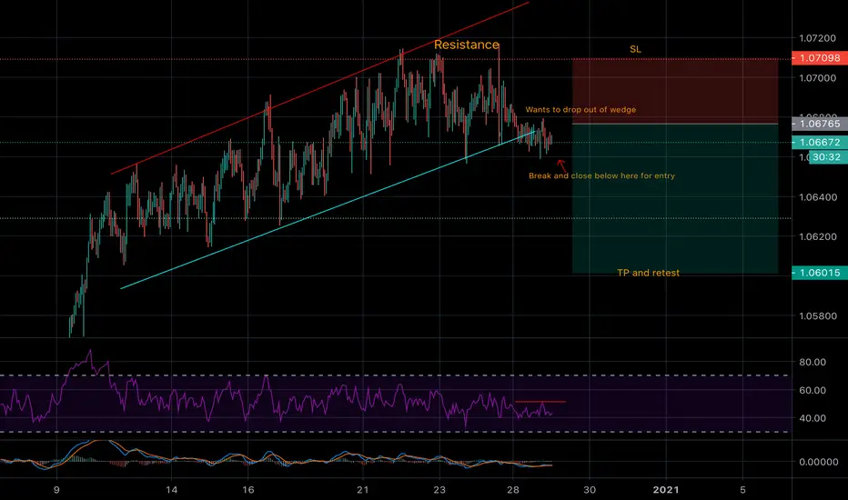Screen dimensions: 848x500
Task: Click the 80.00 level on the RSI scale
Action: [x=810, y=362]
